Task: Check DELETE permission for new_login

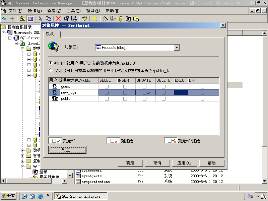Action: click(x=163, y=93)
